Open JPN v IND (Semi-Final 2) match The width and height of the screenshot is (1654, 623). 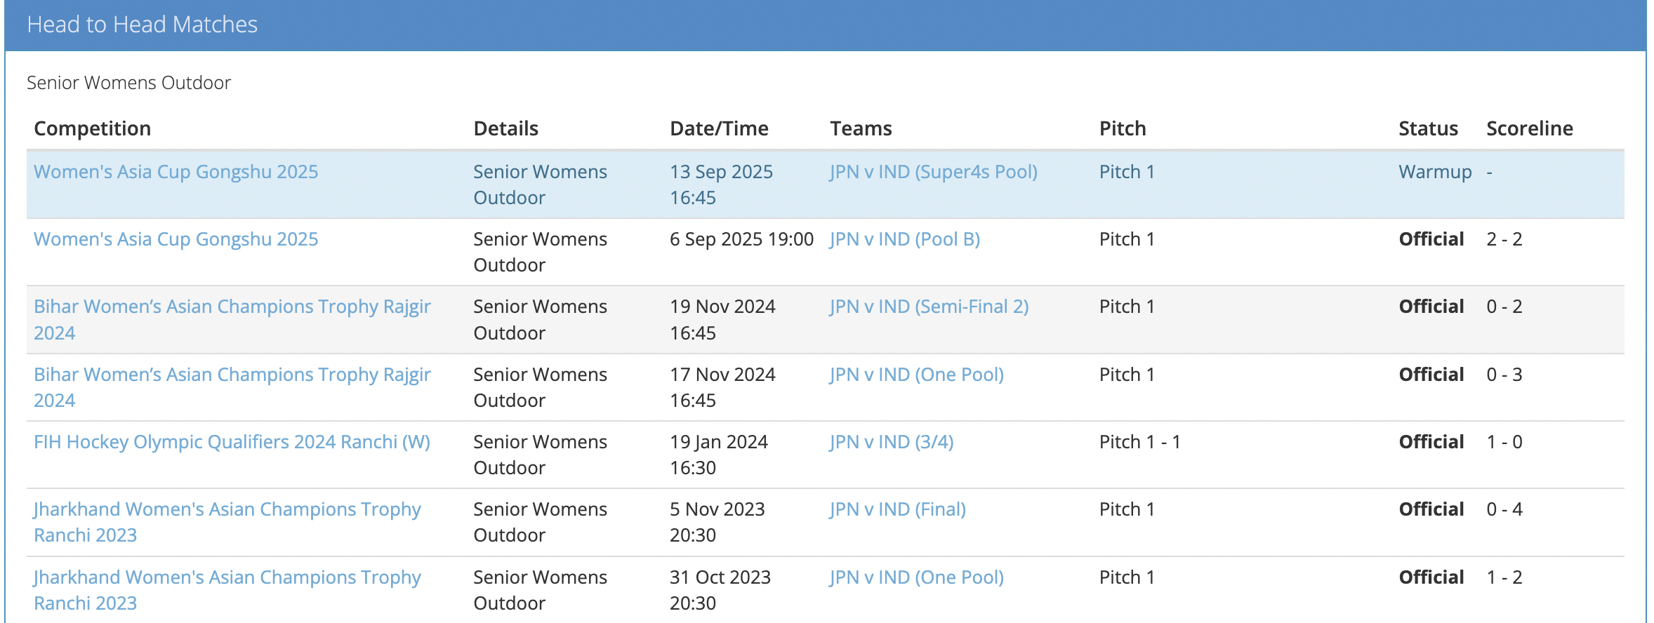click(x=929, y=307)
